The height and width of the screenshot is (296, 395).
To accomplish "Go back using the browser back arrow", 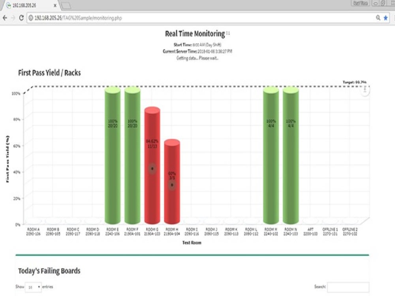I will tap(5, 18).
